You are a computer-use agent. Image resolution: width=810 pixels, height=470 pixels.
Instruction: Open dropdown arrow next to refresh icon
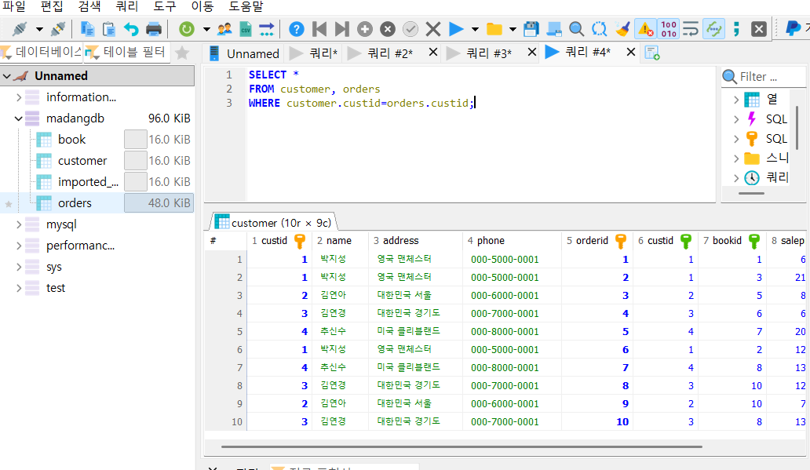pyautogui.click(x=206, y=30)
